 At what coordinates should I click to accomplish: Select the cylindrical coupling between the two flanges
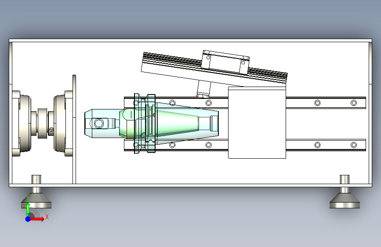point(43,123)
